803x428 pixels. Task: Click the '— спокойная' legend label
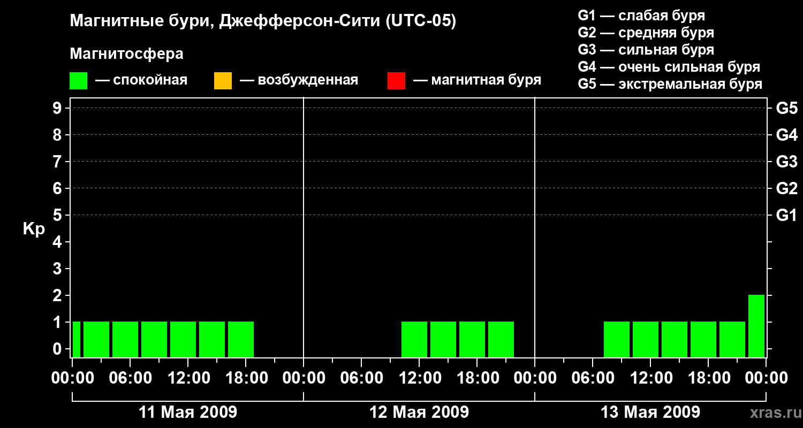click(141, 81)
